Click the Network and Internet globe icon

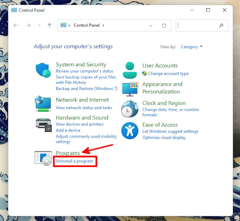click(43, 104)
